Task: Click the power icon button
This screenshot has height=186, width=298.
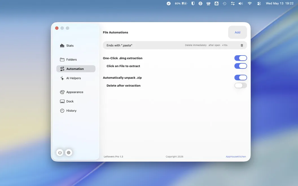Action: pyautogui.click(x=60, y=152)
